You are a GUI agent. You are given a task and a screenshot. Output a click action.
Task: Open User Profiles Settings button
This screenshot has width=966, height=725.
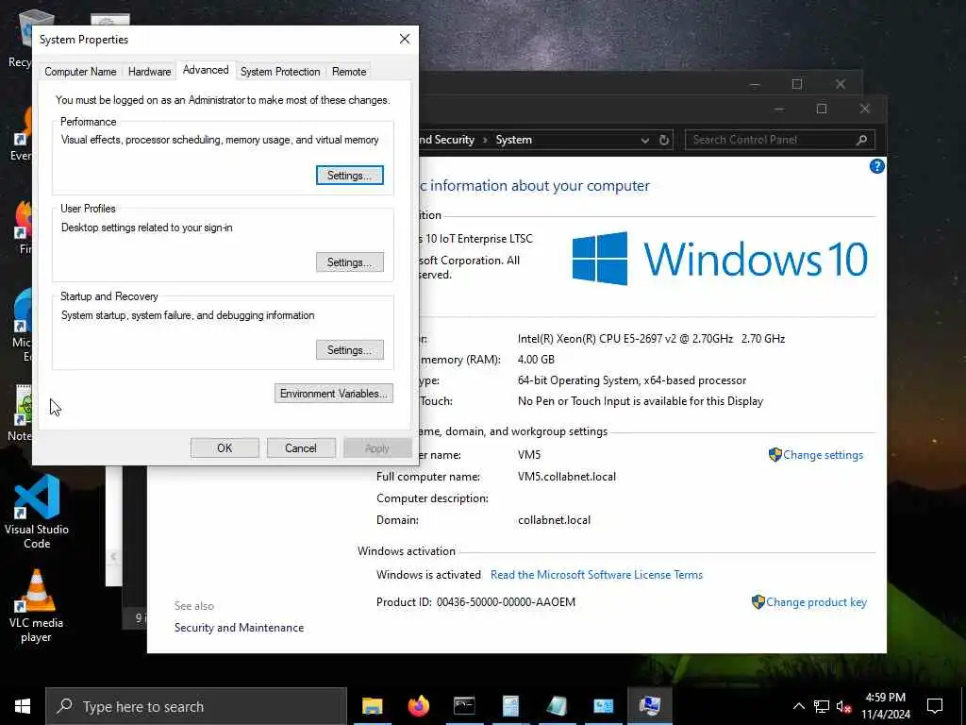pyautogui.click(x=349, y=262)
